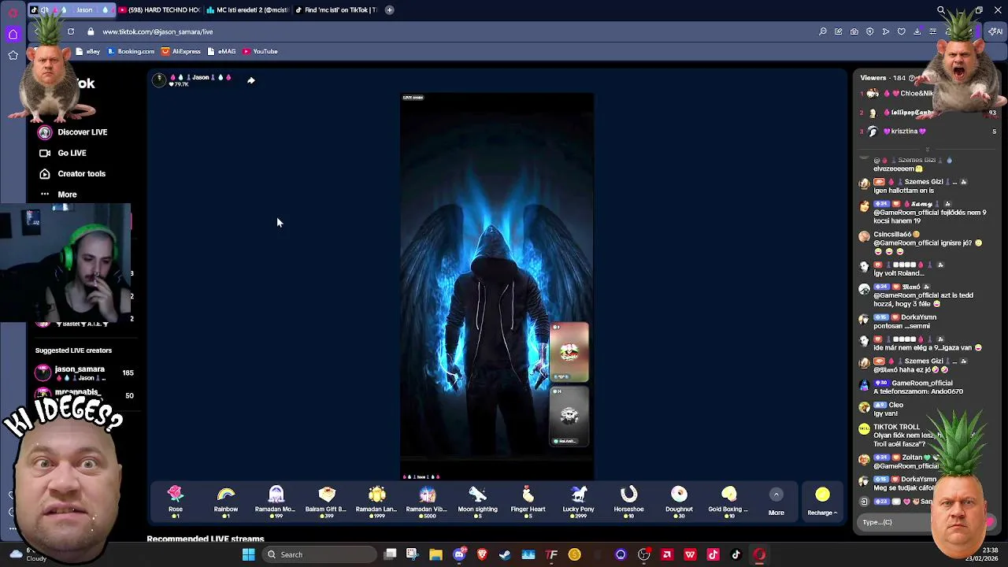Image resolution: width=1008 pixels, height=567 pixels.
Task: Open the More sidebar menu
Action: [x=57, y=195]
